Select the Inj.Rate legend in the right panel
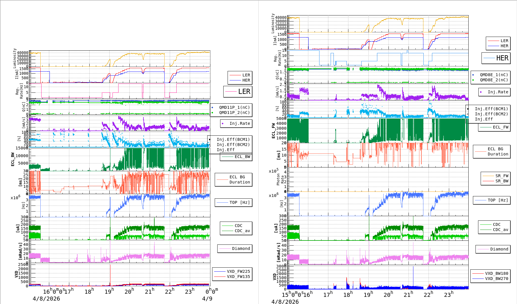The height and width of the screenshot is (304, 517). click(x=494, y=92)
